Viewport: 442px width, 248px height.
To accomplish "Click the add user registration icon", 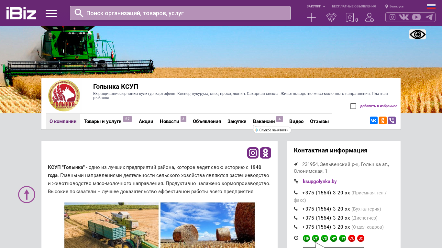I will click(x=370, y=17).
